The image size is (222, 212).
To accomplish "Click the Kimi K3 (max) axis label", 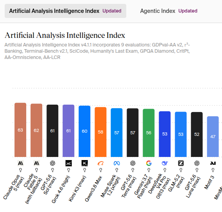I will tap(77, 189).
